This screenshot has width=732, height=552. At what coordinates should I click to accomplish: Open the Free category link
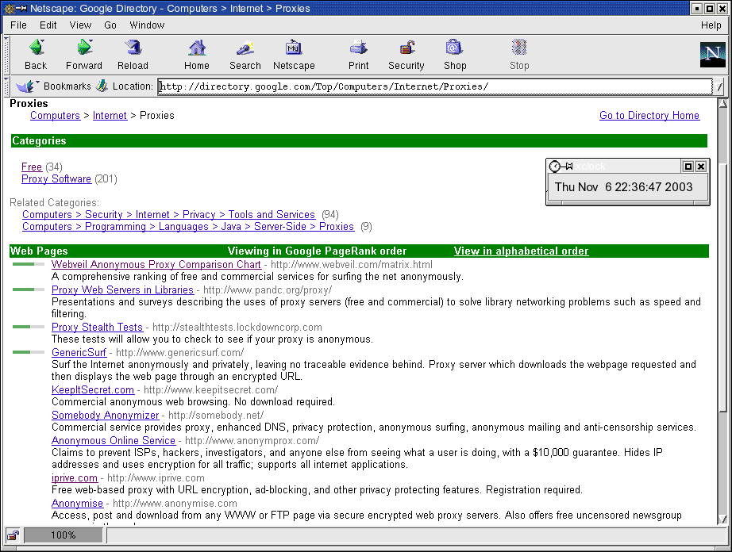pyautogui.click(x=32, y=167)
